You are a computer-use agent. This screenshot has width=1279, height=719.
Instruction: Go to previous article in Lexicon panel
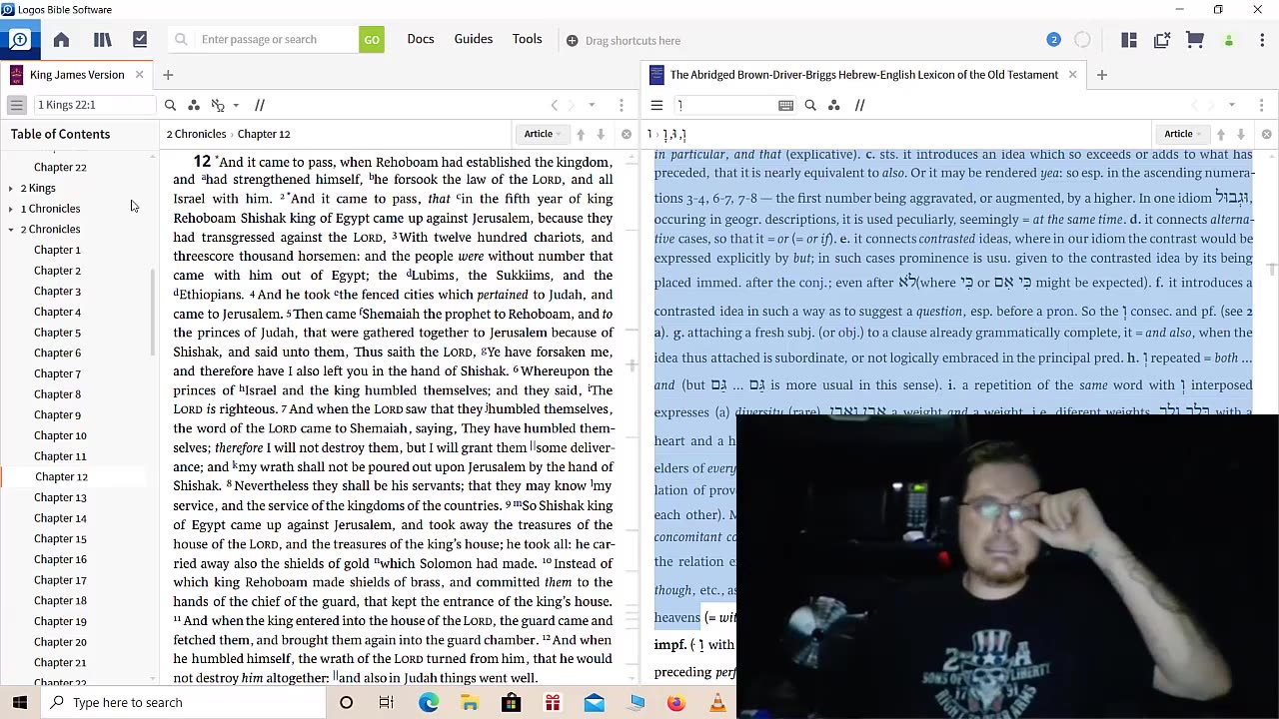[x=1221, y=134]
